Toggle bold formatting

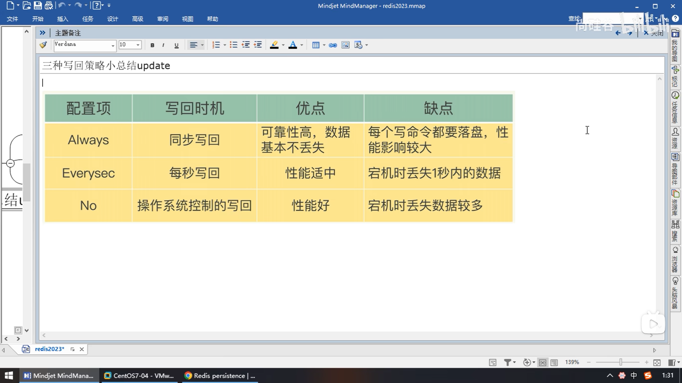pos(152,45)
